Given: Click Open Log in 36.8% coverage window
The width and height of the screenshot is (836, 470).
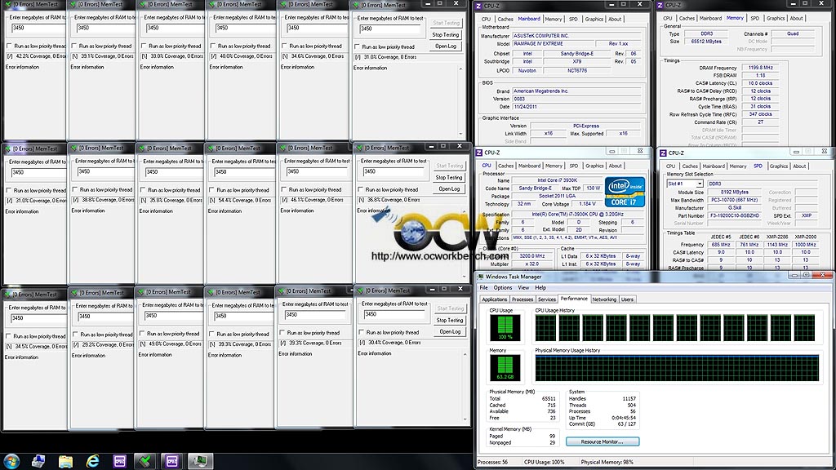Looking at the screenshot, I should [x=449, y=189].
